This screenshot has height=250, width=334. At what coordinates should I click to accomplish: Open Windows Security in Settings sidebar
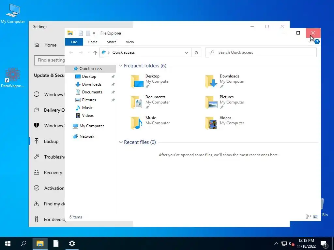pyautogui.click(x=49, y=126)
